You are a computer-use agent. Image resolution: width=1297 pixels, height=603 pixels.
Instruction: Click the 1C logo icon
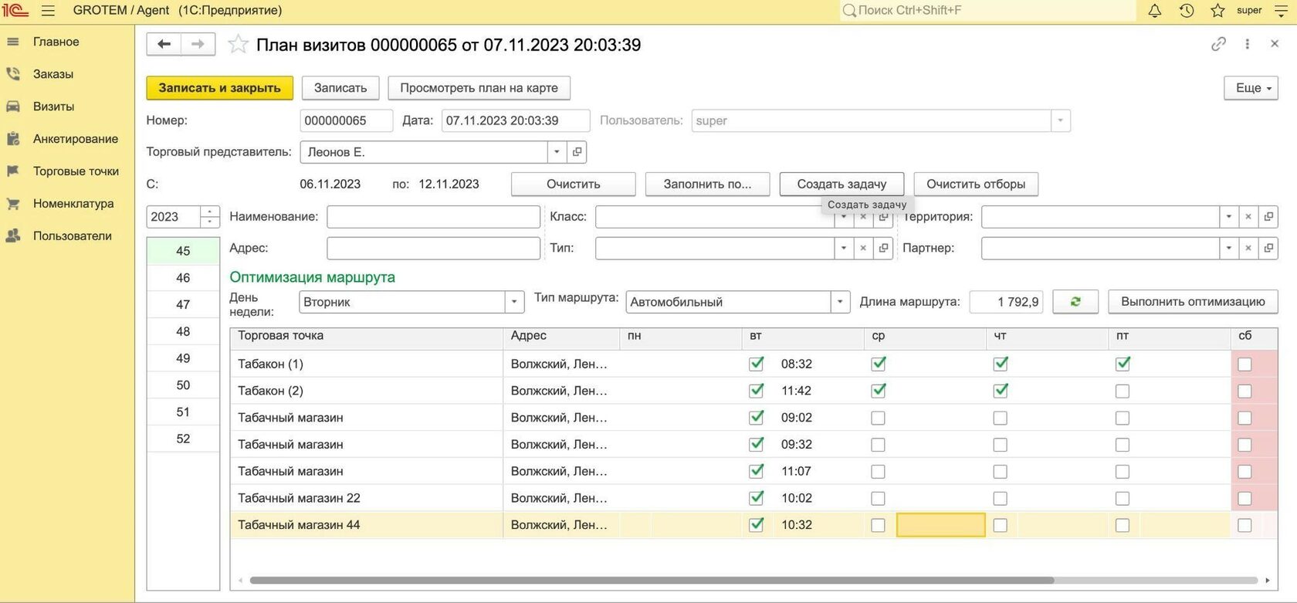click(15, 11)
